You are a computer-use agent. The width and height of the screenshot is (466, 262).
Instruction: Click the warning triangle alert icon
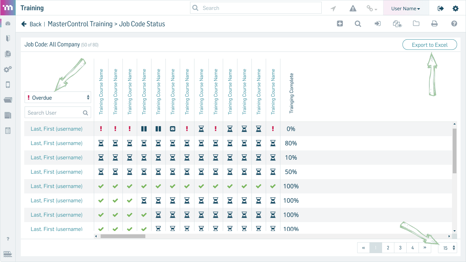[x=353, y=9]
